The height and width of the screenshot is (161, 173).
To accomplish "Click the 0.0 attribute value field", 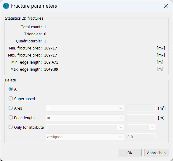I will (x=141, y=137).
